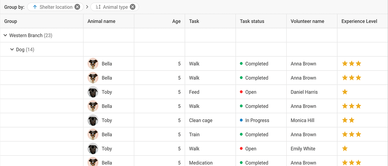
Task: Remove the Shelter location grouping chip
Action: click(77, 7)
